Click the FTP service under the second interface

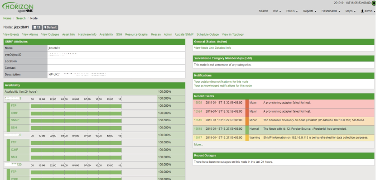point(14,142)
